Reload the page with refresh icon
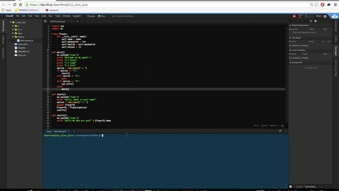The height and width of the screenshot is (191, 339). point(15,5)
